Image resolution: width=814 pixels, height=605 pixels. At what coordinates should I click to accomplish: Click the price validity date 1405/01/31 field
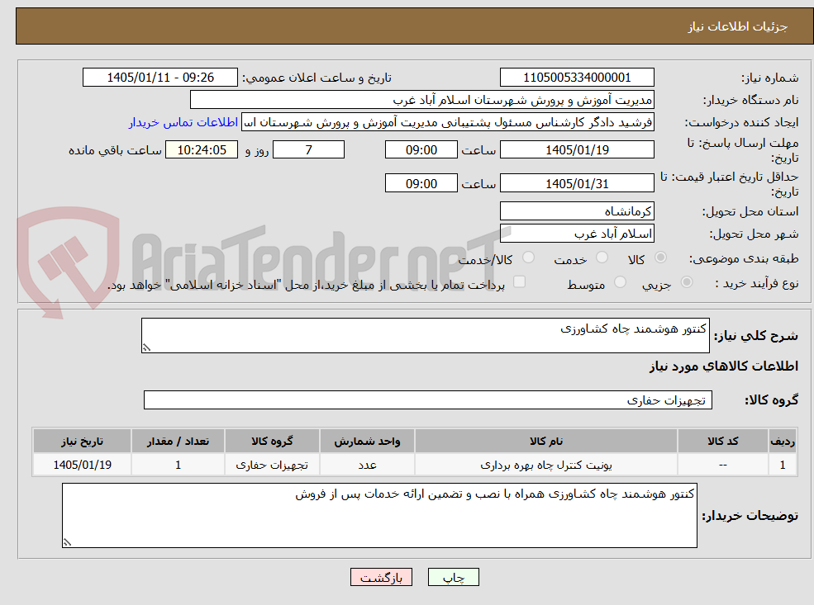577,183
